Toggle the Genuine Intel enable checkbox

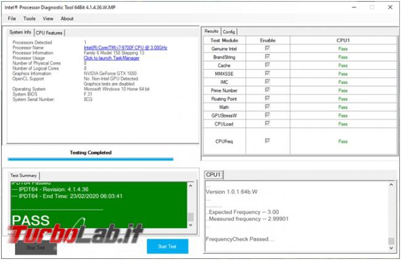tap(268, 48)
